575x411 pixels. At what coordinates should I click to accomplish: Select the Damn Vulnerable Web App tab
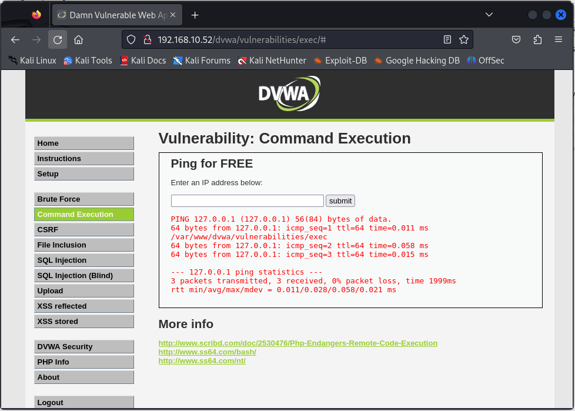(118, 15)
